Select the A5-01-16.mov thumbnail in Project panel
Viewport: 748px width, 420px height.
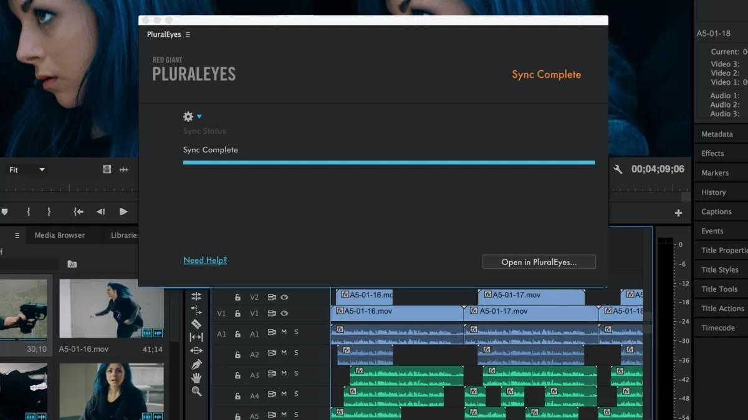click(x=112, y=309)
